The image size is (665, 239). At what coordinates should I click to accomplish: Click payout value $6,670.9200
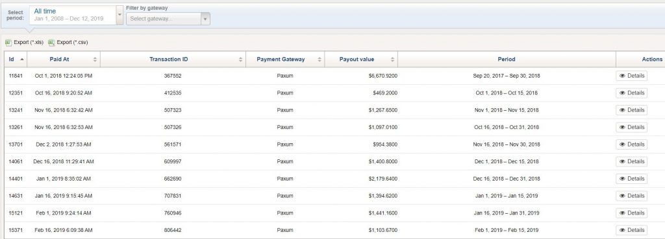pyautogui.click(x=383, y=76)
